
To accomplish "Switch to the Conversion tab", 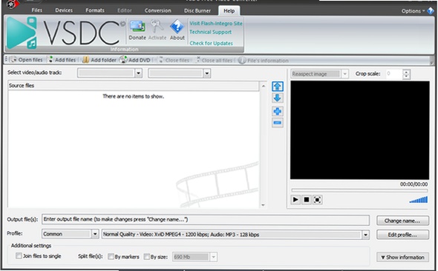I will coord(158,10).
